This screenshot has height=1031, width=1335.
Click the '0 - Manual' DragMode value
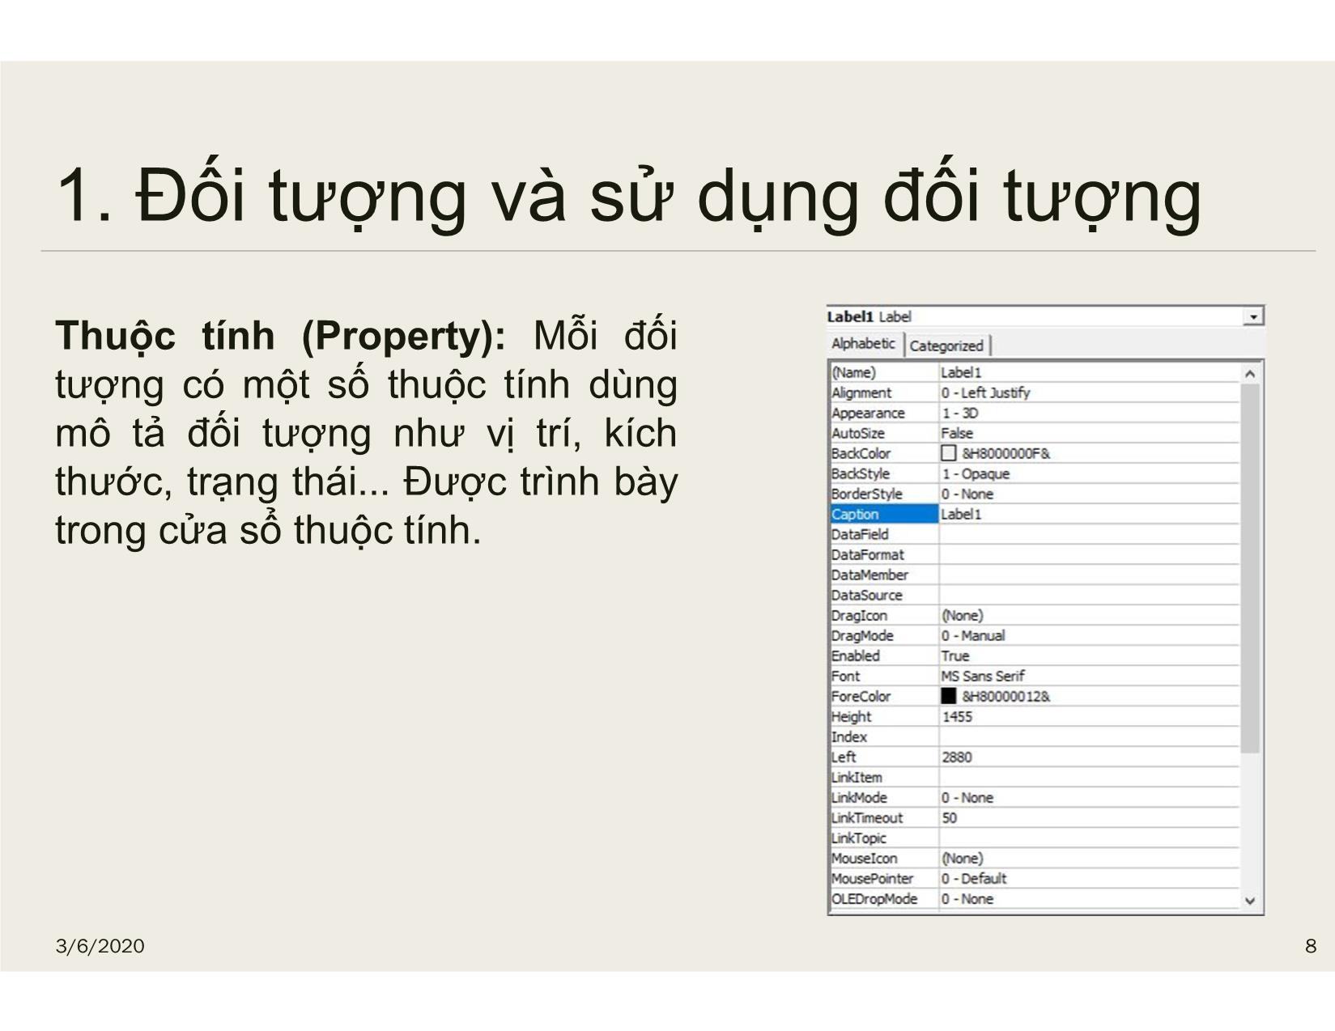[x=973, y=635]
